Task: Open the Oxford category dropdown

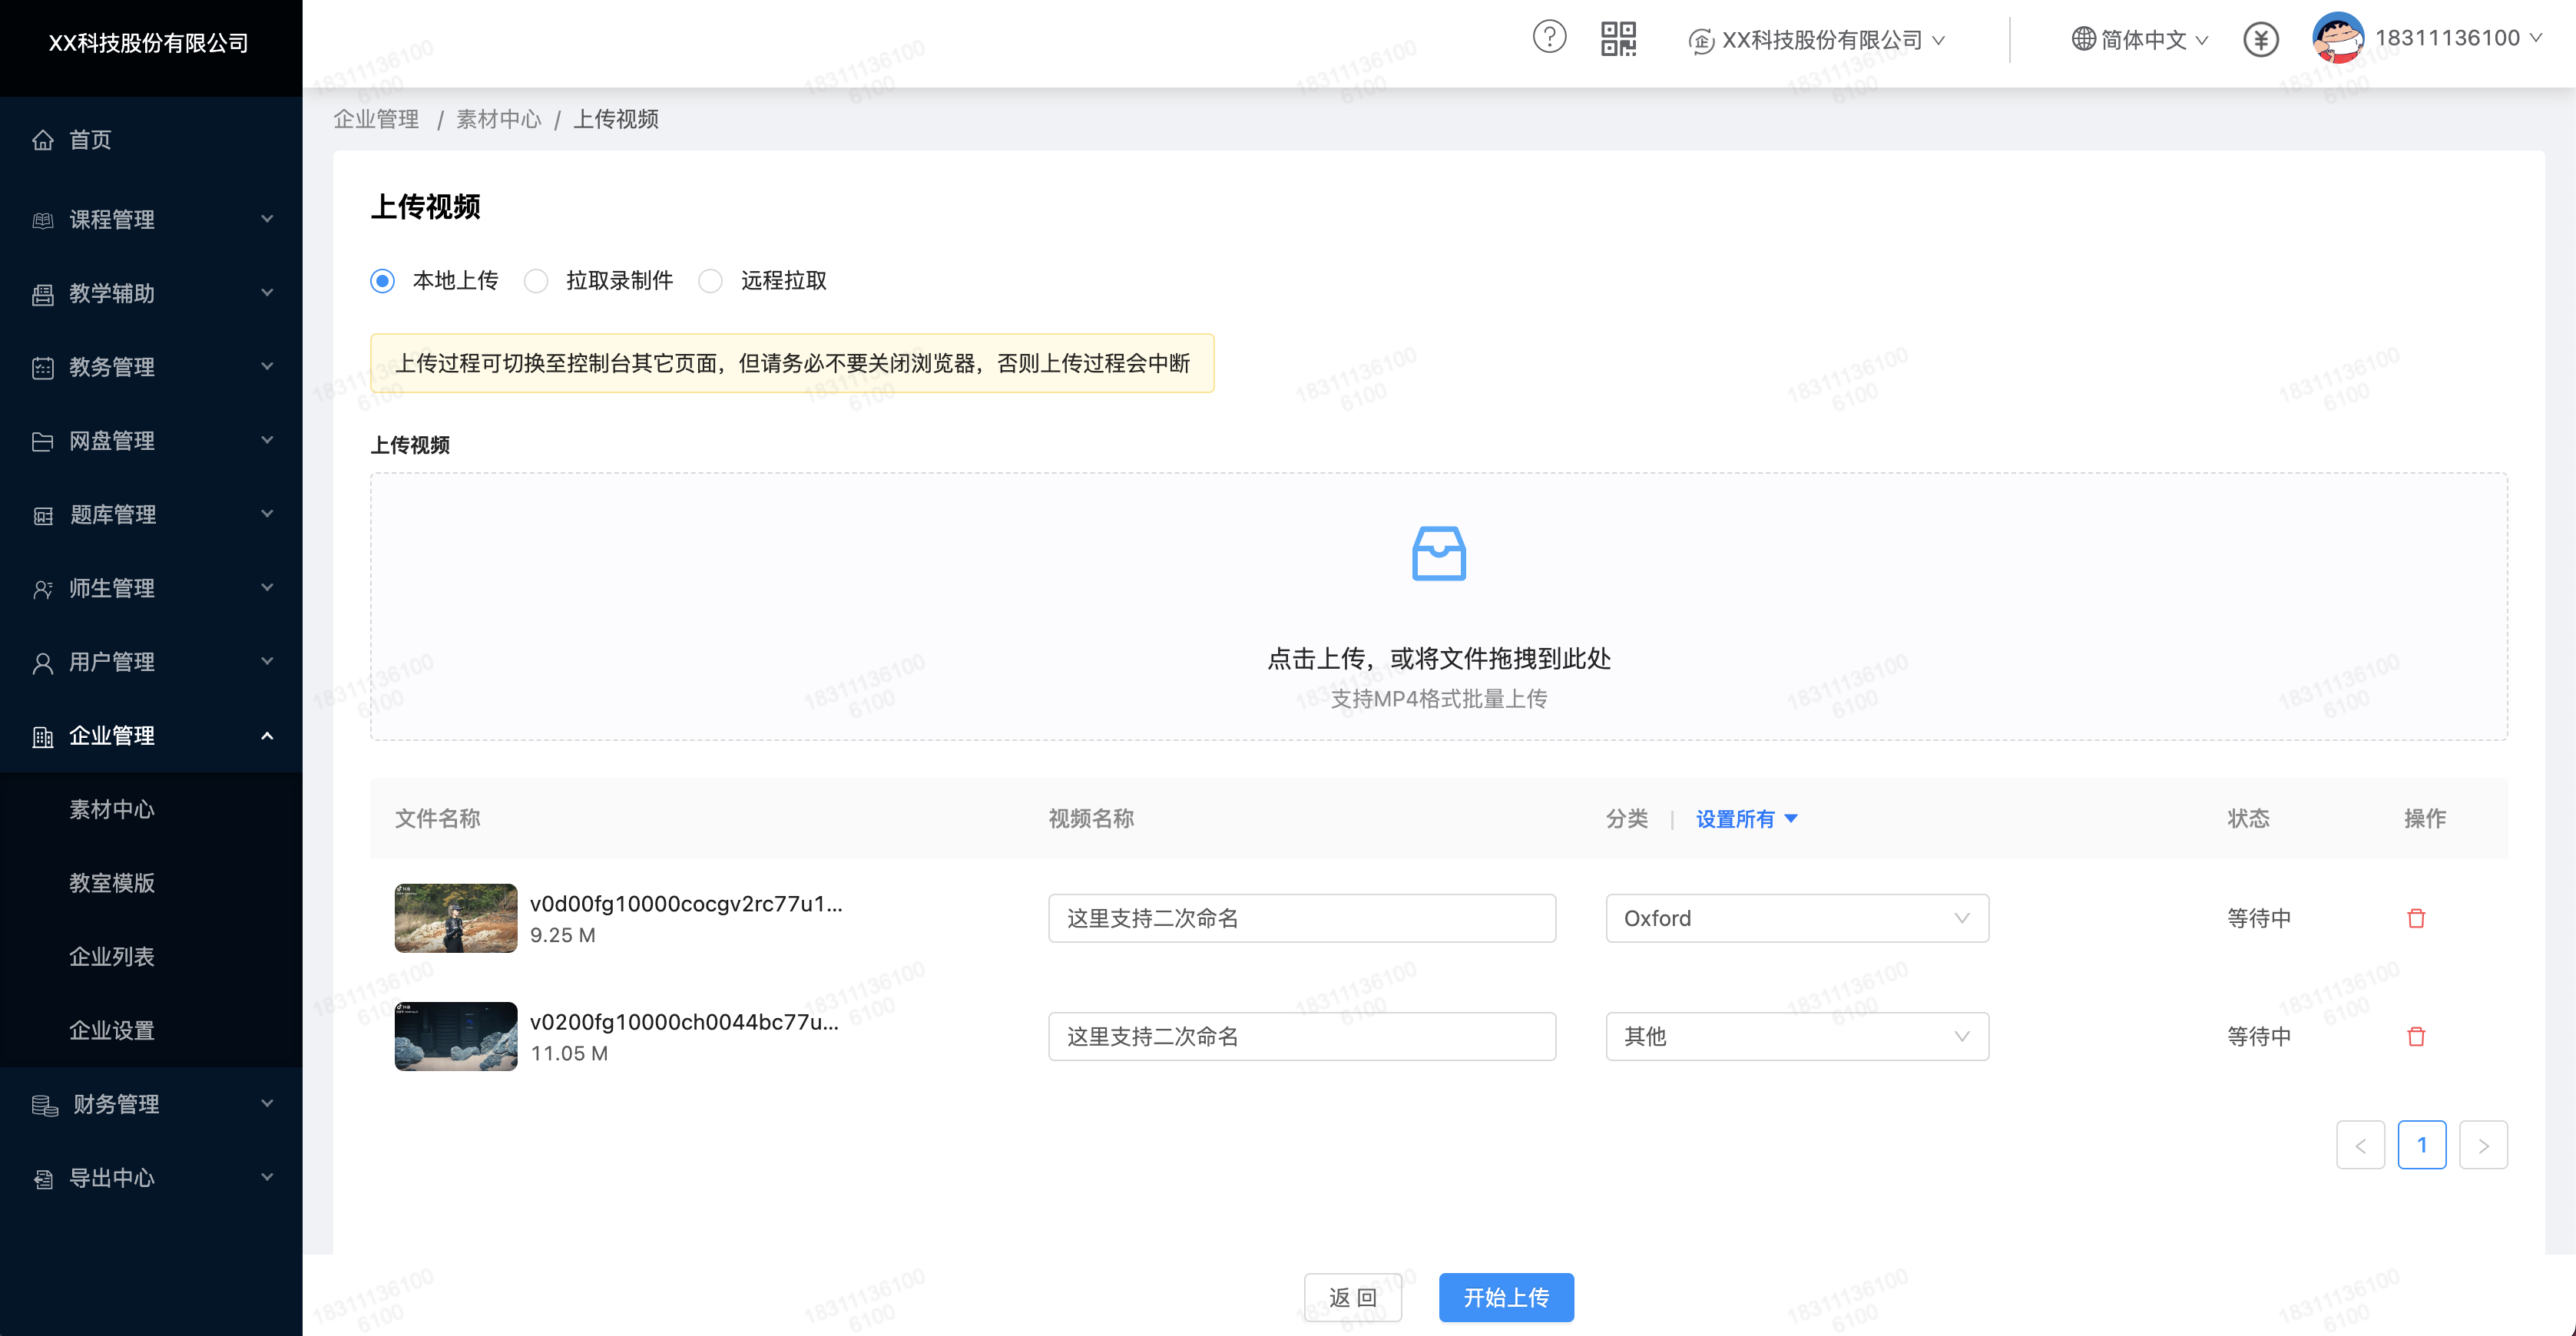Action: [1796, 918]
